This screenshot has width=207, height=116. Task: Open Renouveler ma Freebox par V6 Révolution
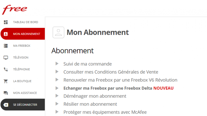(x=120, y=80)
